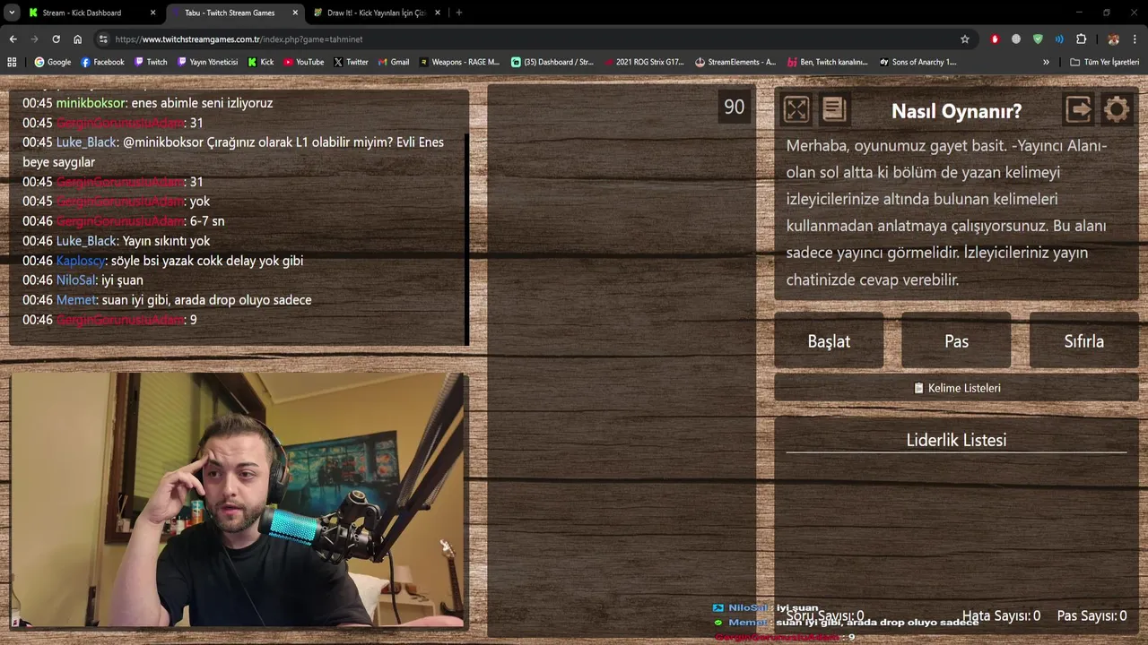Click Memet username in the chat panel

click(75, 300)
